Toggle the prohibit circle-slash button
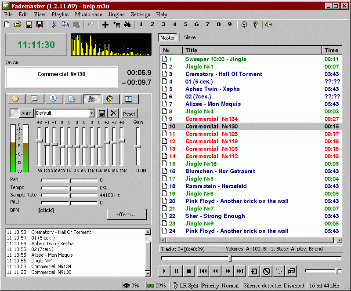The height and width of the screenshot is (291, 351). [x=267, y=271]
